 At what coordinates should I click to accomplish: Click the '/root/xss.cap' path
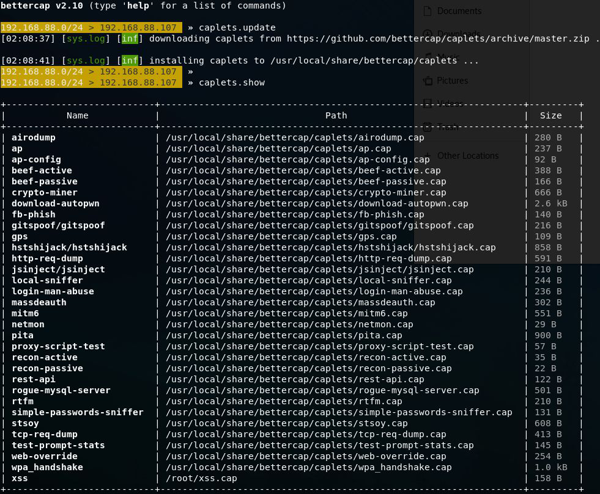tap(202, 478)
